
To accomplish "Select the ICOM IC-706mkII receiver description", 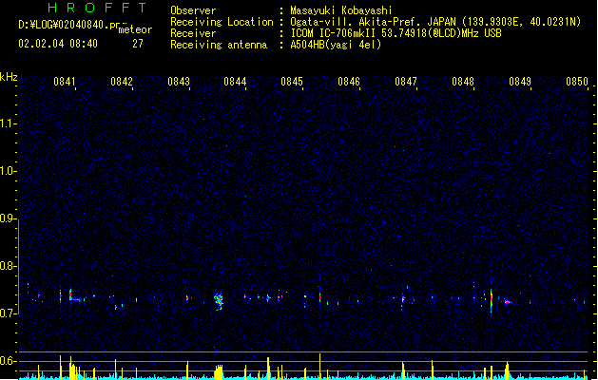I will (x=395, y=33).
